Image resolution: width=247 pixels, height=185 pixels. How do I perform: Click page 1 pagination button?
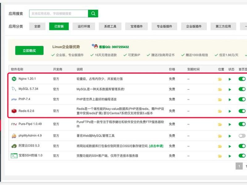(239, 166)
